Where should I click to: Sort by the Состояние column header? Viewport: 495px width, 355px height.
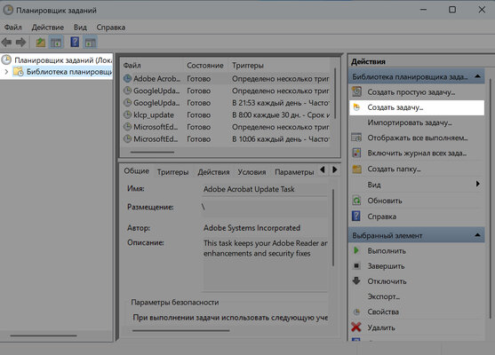205,66
